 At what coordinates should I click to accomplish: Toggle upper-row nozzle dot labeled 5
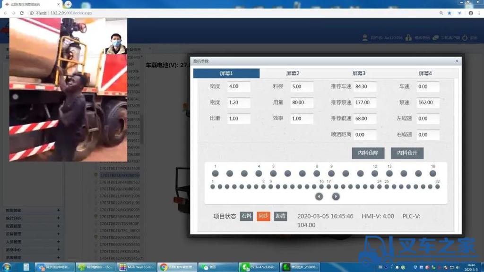coord(273,174)
